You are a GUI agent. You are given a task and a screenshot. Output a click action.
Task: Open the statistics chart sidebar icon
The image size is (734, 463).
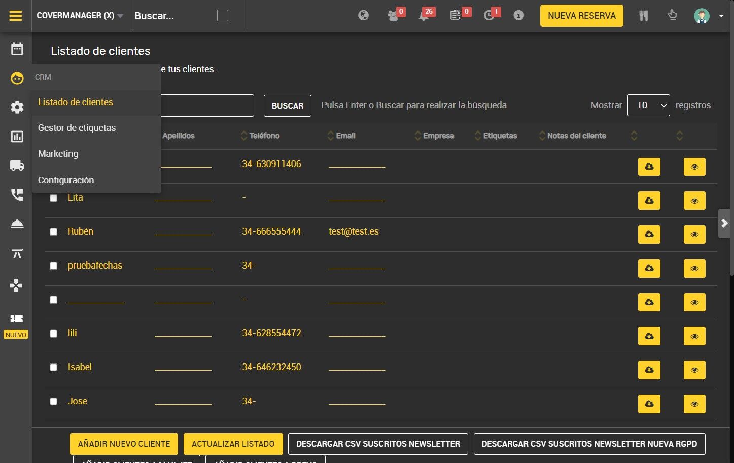click(x=17, y=137)
